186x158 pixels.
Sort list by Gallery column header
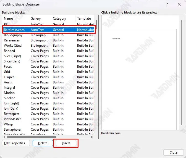pyautogui.click(x=40, y=19)
